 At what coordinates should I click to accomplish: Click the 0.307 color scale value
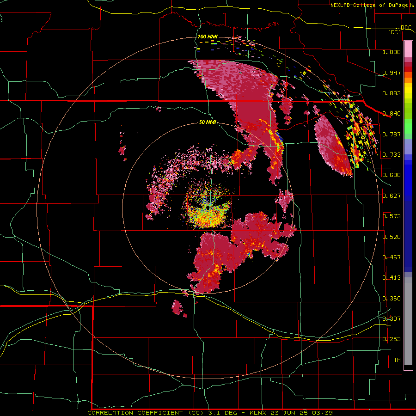[x=392, y=318]
